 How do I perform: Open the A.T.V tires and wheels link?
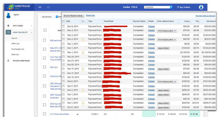coord(59,114)
